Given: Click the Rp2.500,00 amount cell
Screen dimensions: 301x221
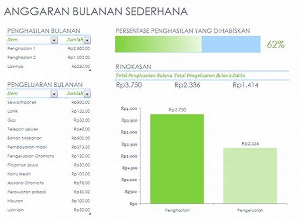Looking at the screenshot, I should [x=78, y=48].
